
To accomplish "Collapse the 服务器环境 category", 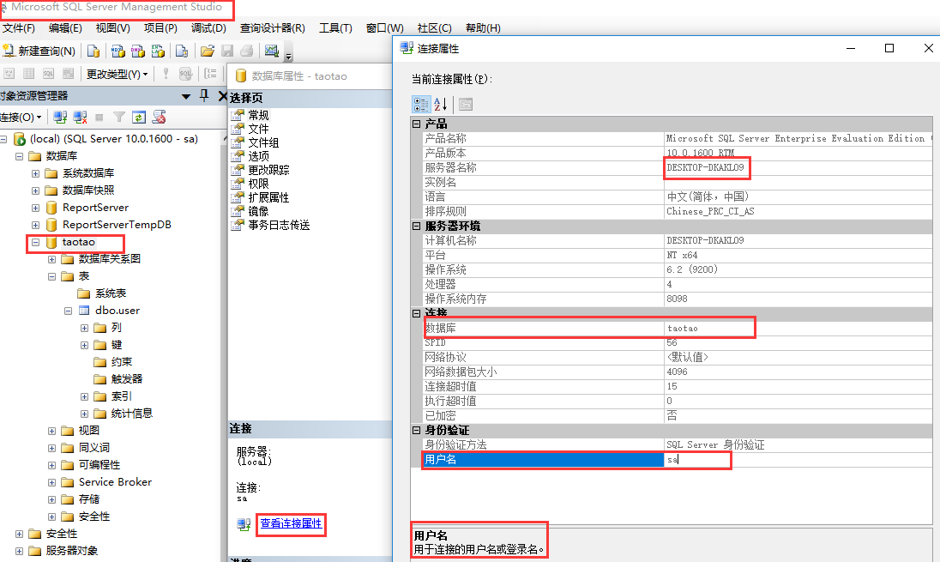I will click(417, 227).
